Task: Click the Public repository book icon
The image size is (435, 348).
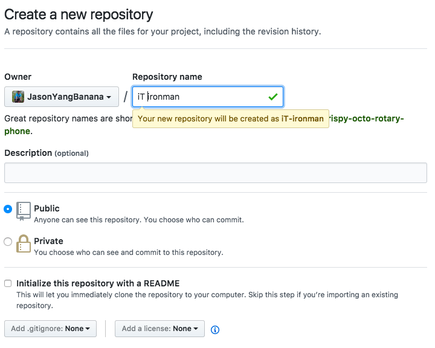Action: point(24,211)
